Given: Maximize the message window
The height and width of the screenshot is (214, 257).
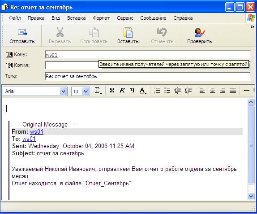Looking at the screenshot, I should (x=240, y=7).
